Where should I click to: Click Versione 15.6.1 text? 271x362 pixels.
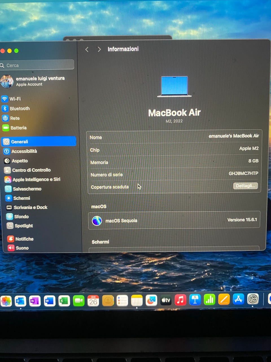pyautogui.click(x=242, y=220)
